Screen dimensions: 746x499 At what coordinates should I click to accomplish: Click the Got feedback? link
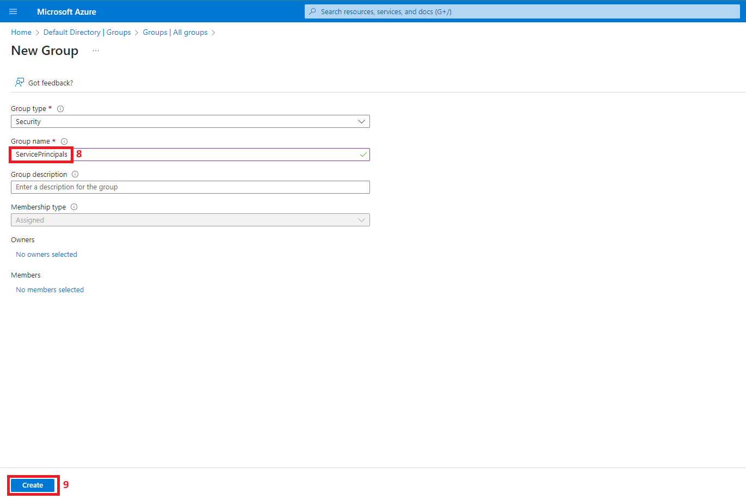(x=51, y=83)
